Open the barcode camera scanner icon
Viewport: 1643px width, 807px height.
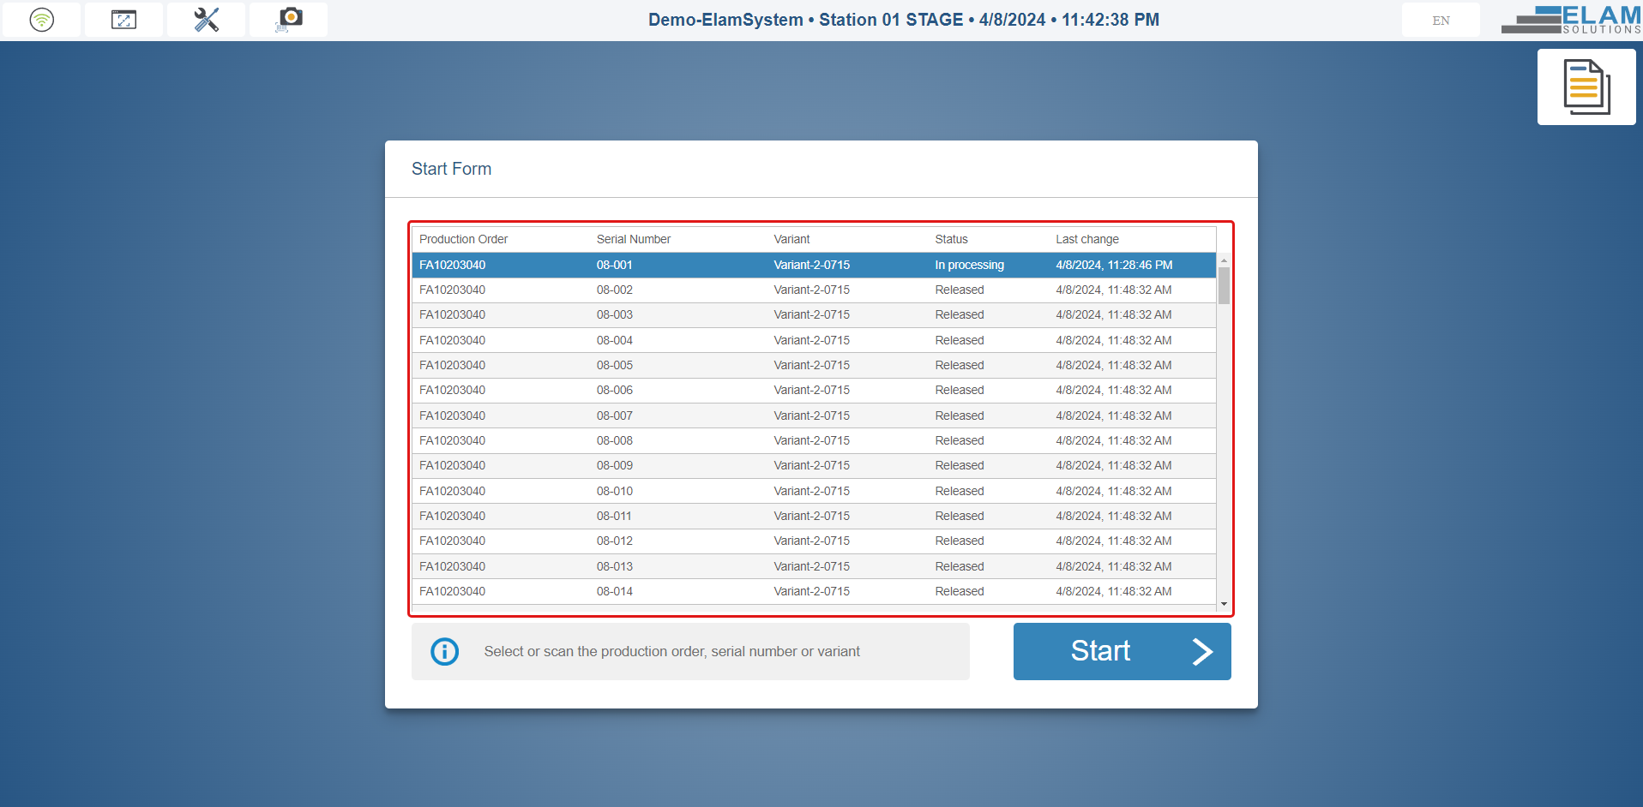tap(287, 20)
